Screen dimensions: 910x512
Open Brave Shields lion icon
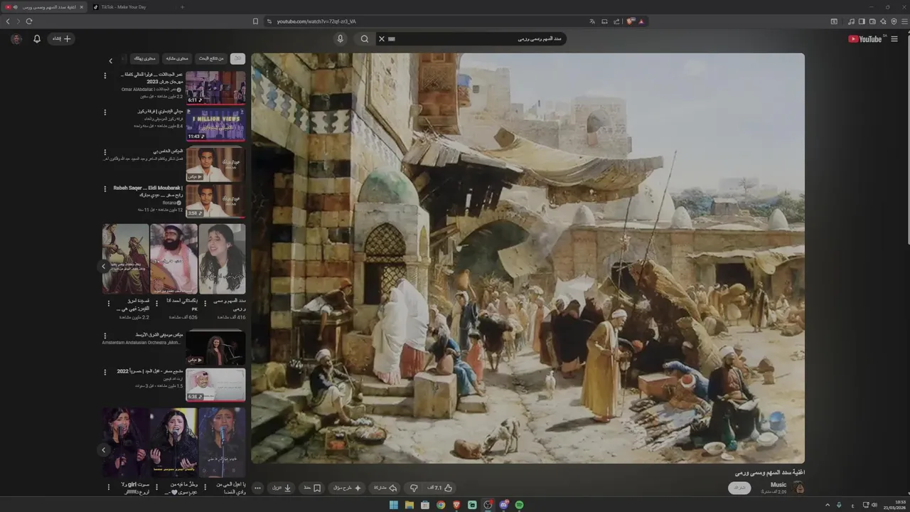(x=630, y=21)
